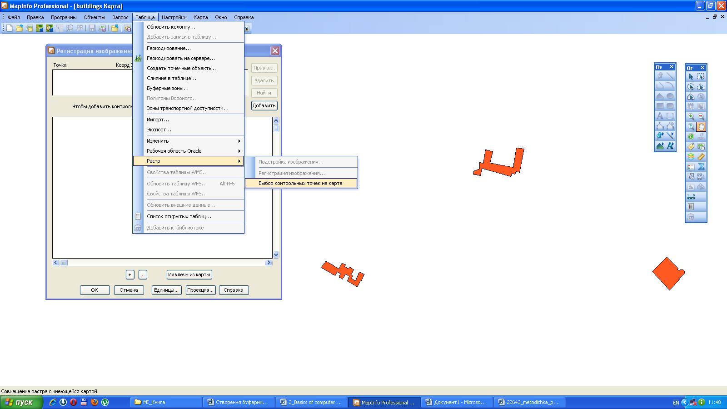Choose Импорт… from Таблица menu
This screenshot has width=727, height=409.
[189, 120]
